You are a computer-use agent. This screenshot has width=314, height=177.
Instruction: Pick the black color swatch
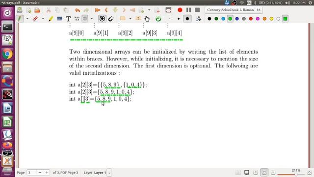pyautogui.click(x=209, y=19)
